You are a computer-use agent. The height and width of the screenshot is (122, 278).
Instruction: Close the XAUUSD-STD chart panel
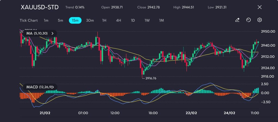point(260,7)
